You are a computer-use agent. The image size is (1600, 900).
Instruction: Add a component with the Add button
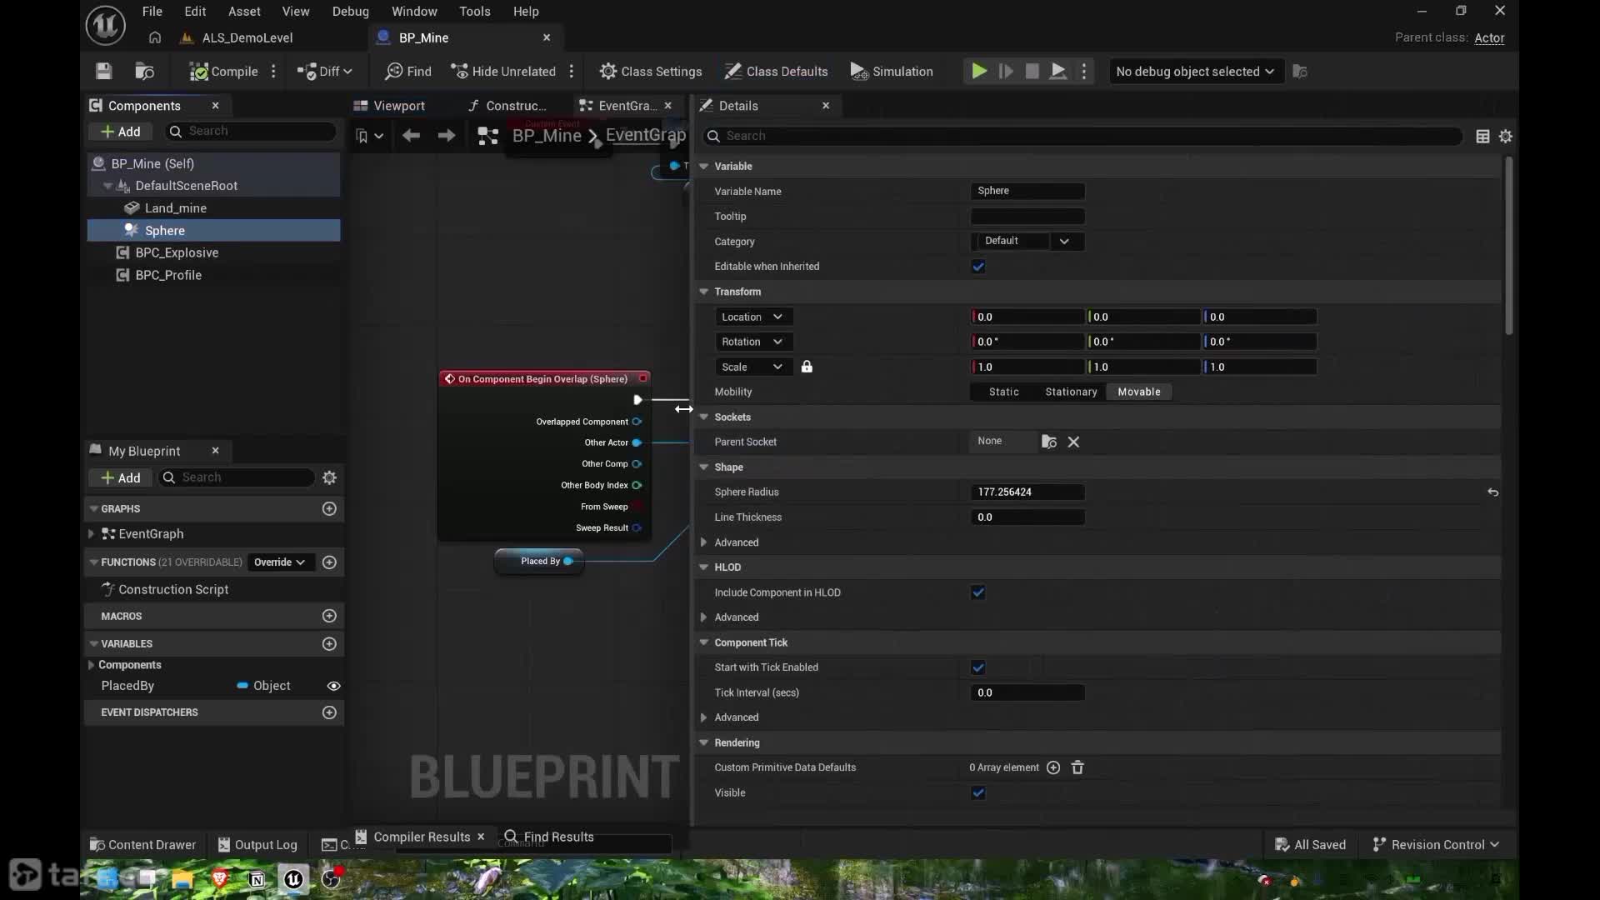120,132
